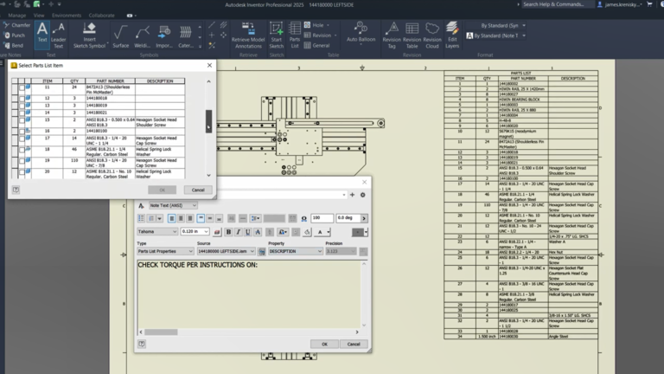This screenshot has height=374, width=664.
Task: Open the 0.120 in text size dropdown
Action: (x=195, y=231)
